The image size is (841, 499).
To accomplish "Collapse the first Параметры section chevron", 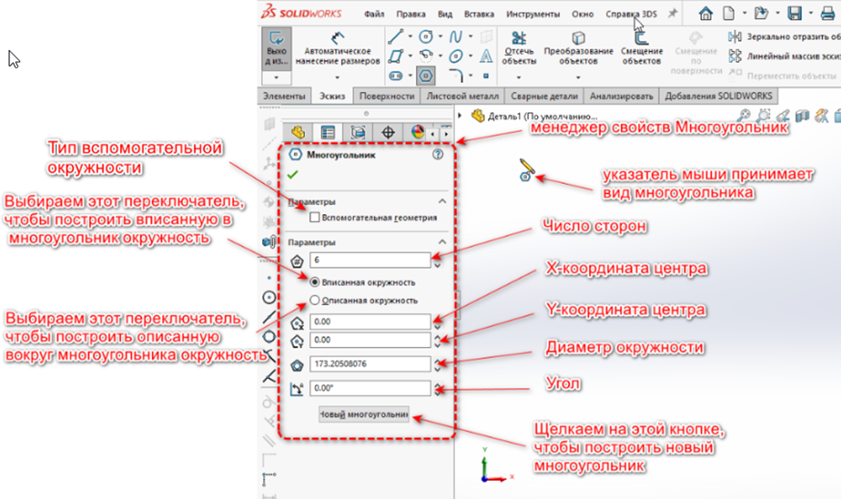I will 442,201.
